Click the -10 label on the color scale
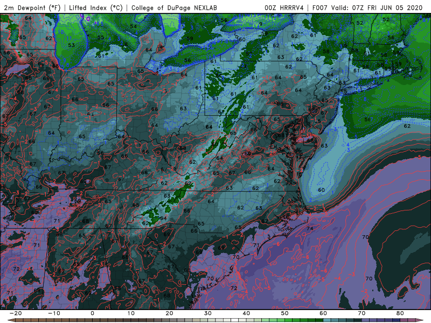Image resolution: width=431 pixels, height=323 pixels. pyautogui.click(x=54, y=313)
